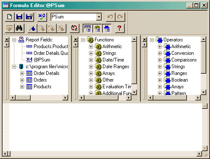Open the PSum formula name dropdown
This screenshot has height=159, width=210.
(99, 17)
